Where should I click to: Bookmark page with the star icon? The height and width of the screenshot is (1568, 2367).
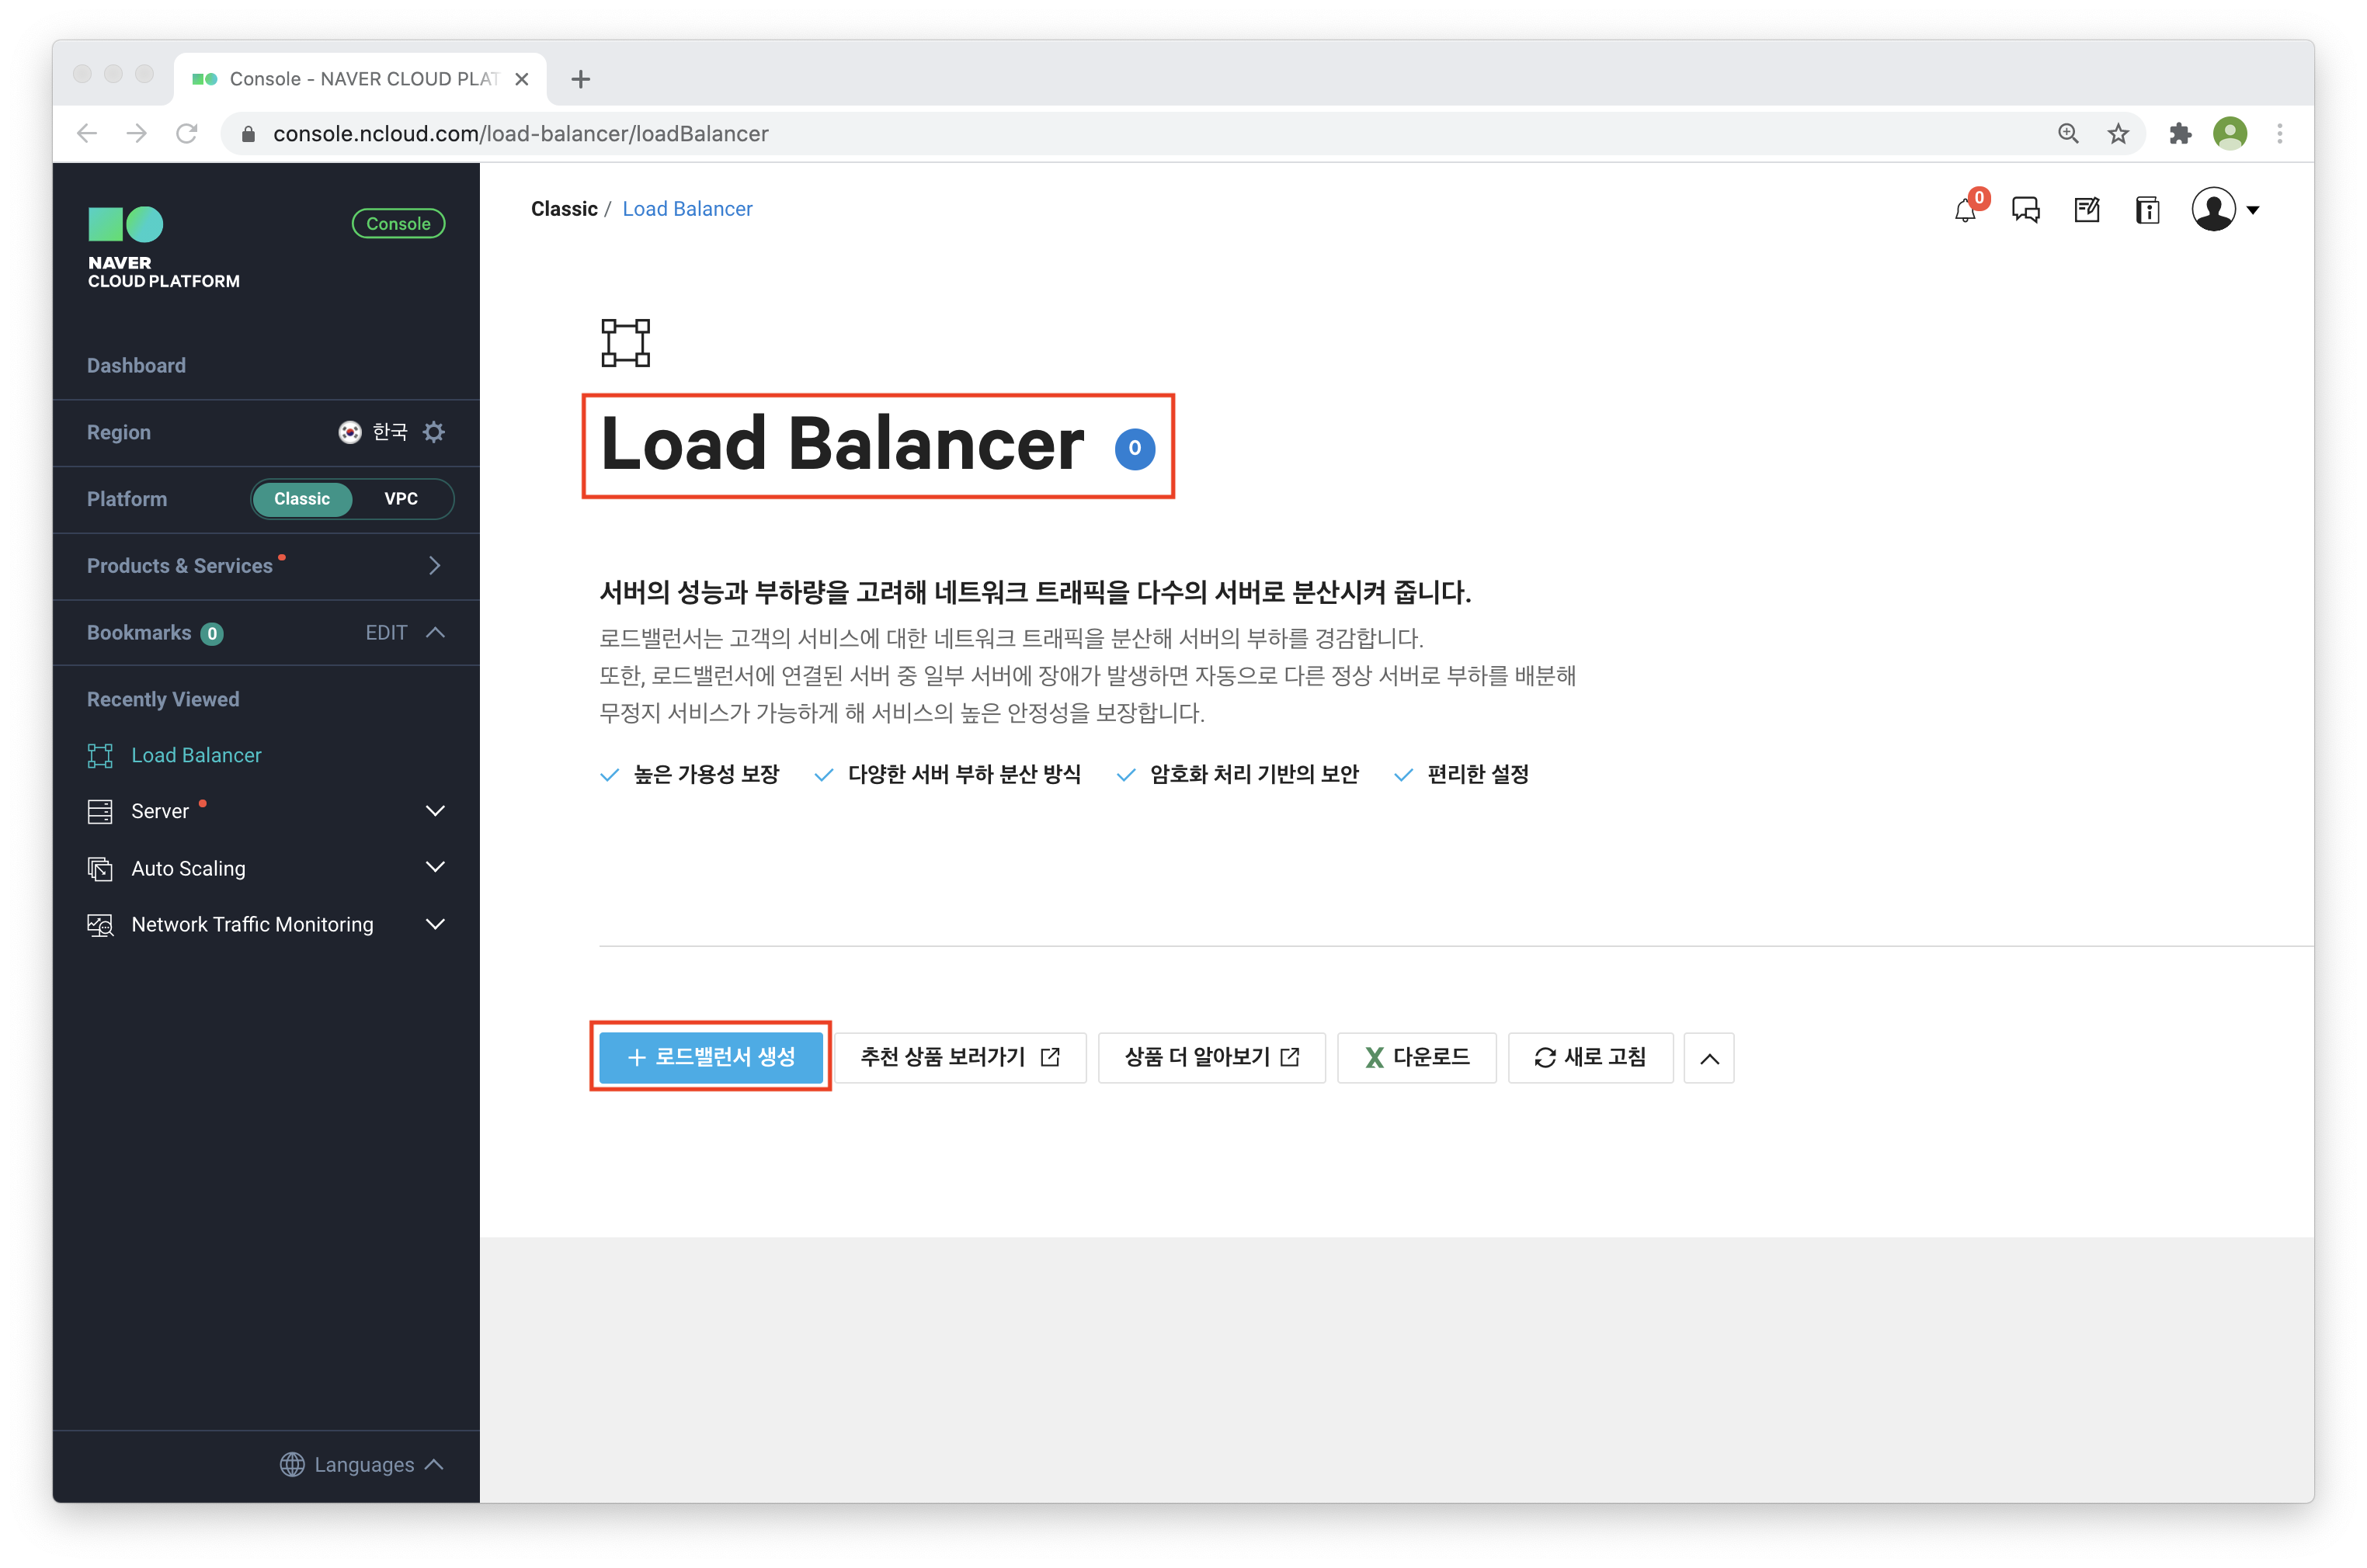click(2118, 133)
